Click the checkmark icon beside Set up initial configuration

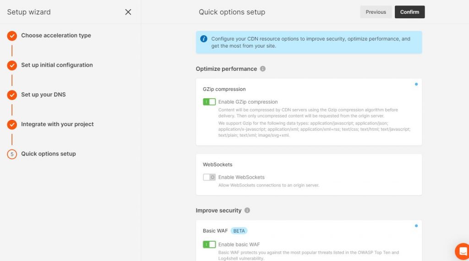[12, 65]
